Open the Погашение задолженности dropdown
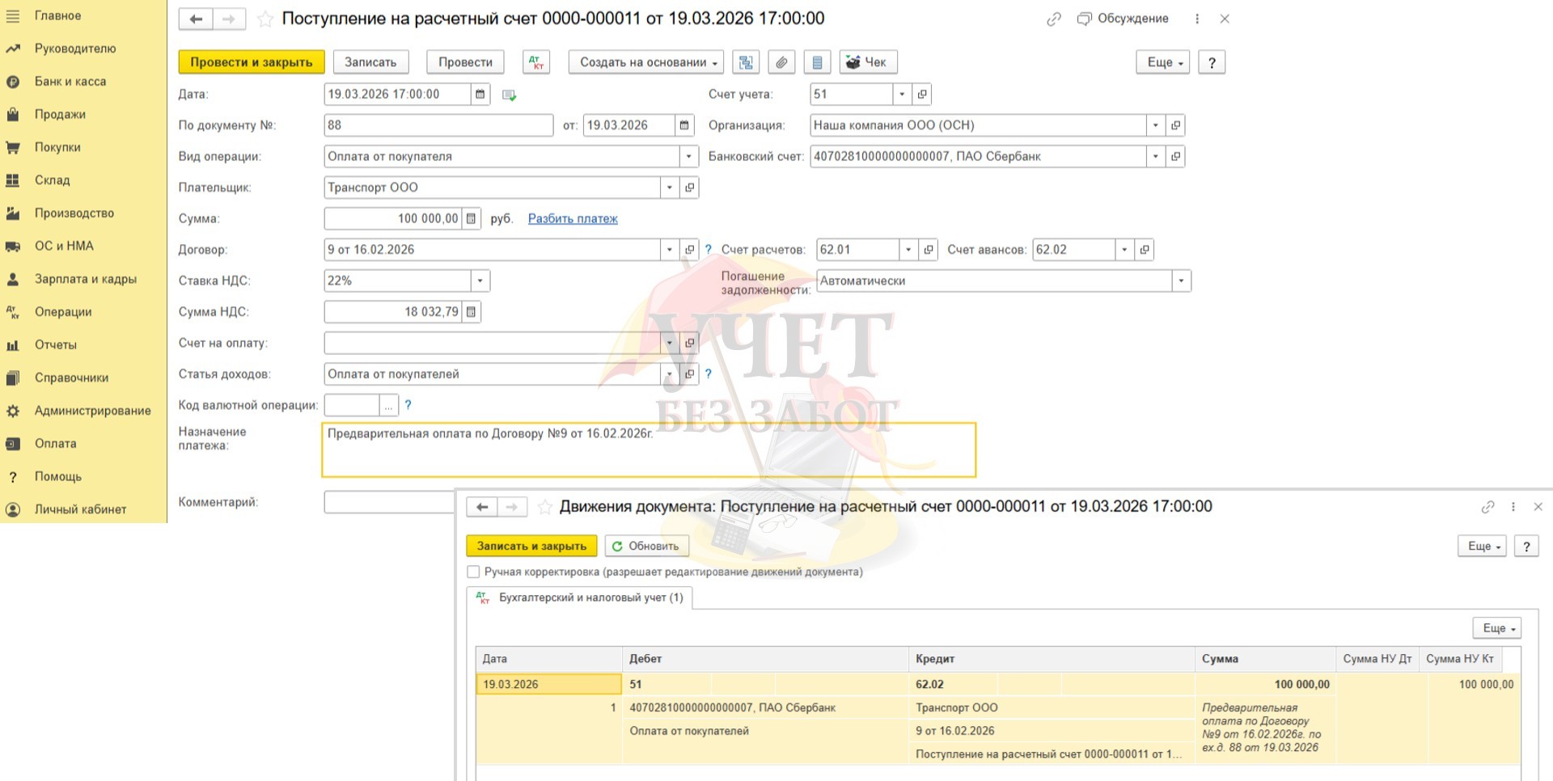 [1181, 281]
